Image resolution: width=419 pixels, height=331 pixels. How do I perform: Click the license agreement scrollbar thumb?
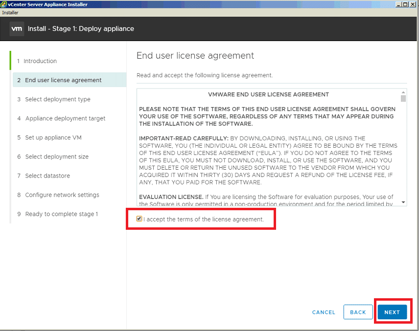(x=403, y=98)
